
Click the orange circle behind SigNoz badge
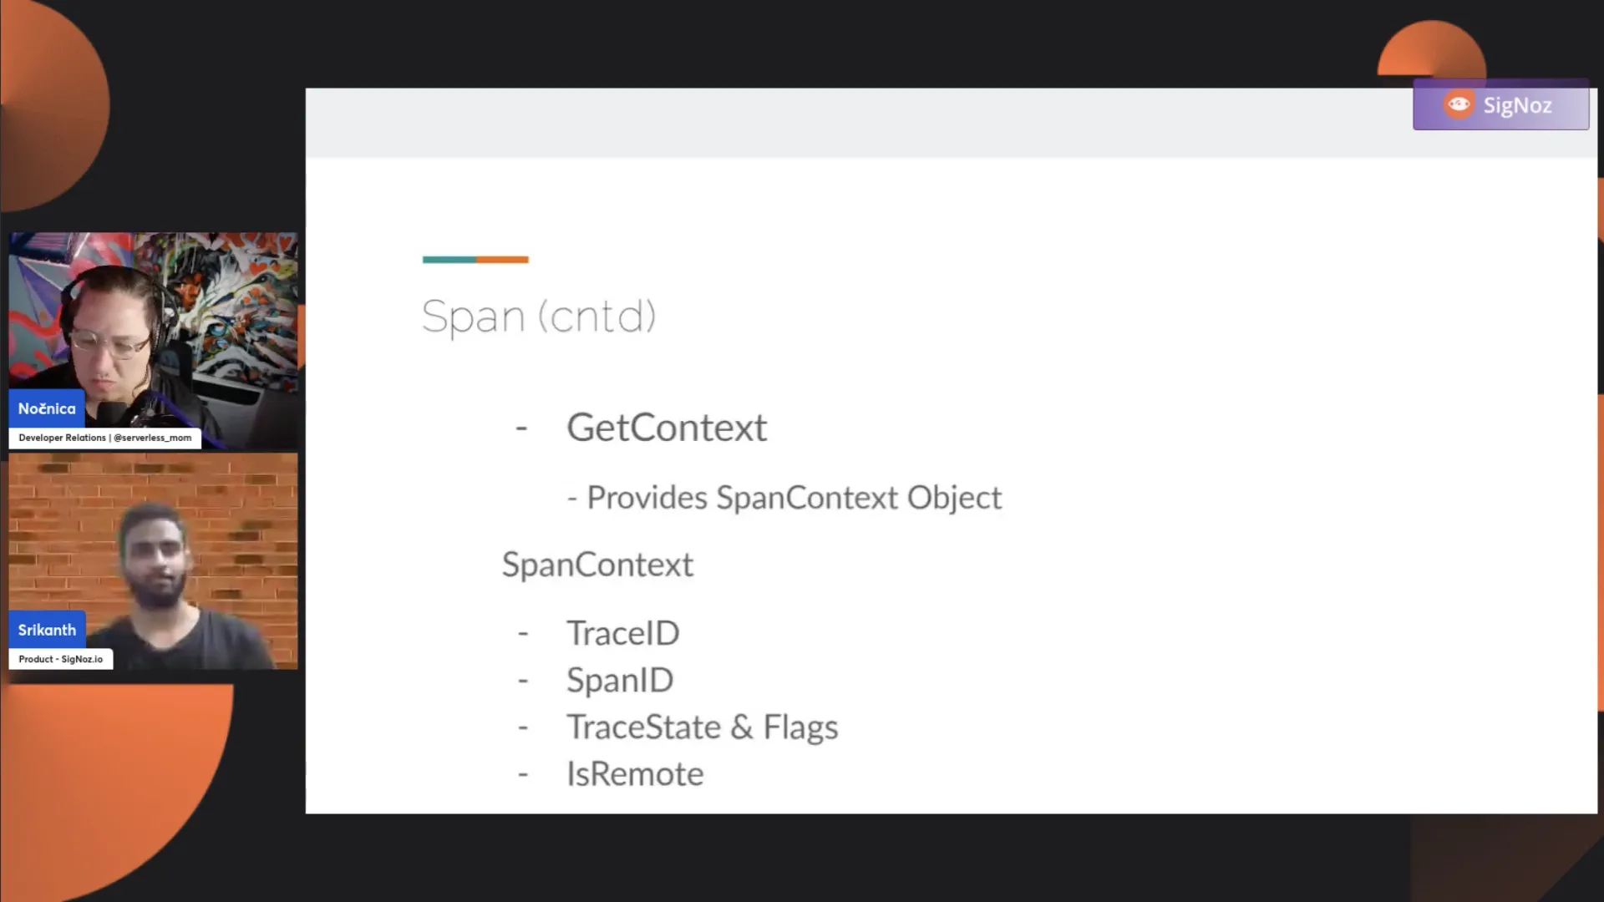click(1431, 48)
